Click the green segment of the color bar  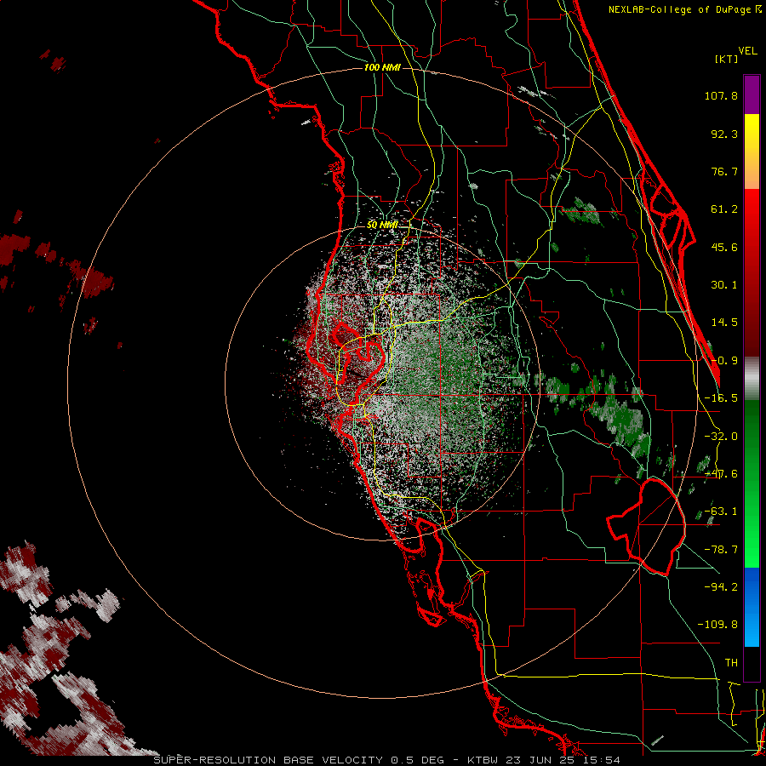[x=752, y=483]
